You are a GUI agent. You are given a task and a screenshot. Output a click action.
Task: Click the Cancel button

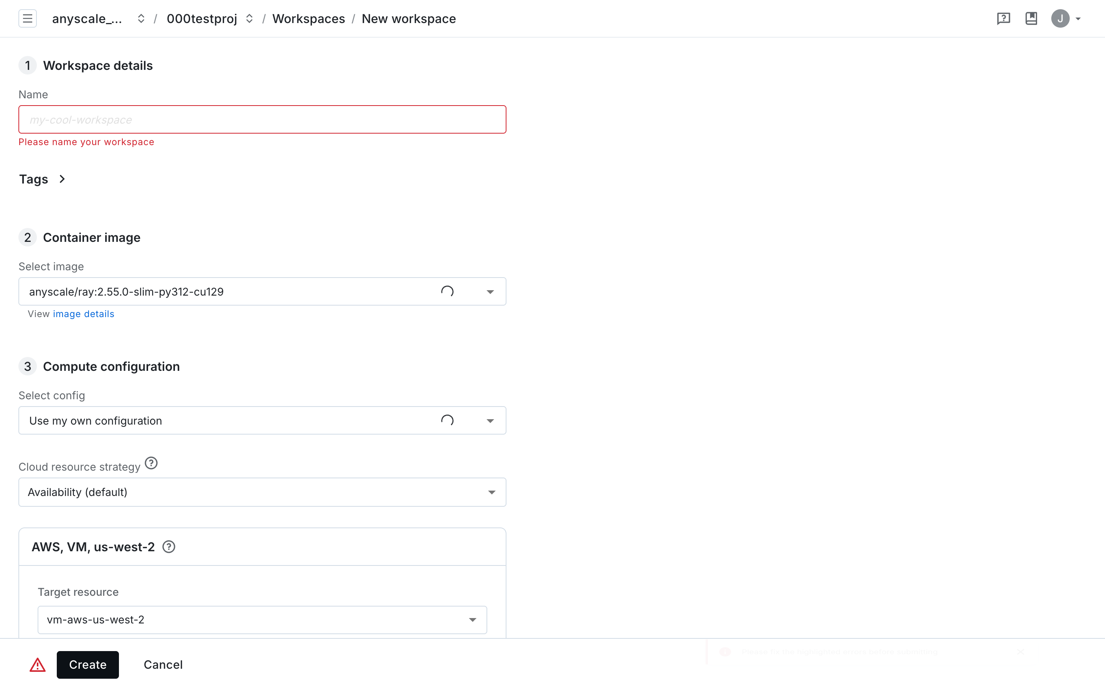pos(163,665)
